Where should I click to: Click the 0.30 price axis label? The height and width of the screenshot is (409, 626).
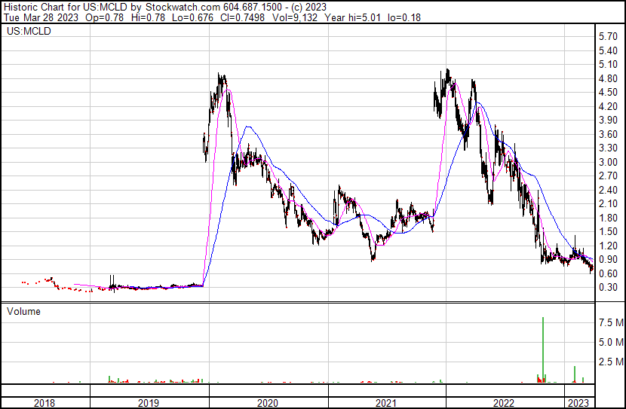pyautogui.click(x=607, y=288)
